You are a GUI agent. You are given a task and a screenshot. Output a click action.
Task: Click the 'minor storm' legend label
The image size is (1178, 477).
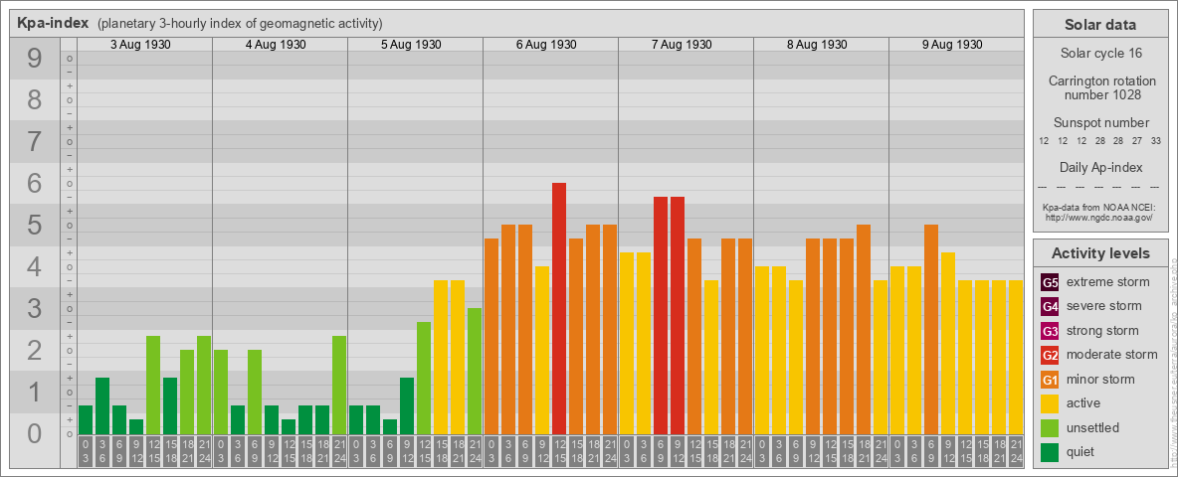coord(1100,379)
